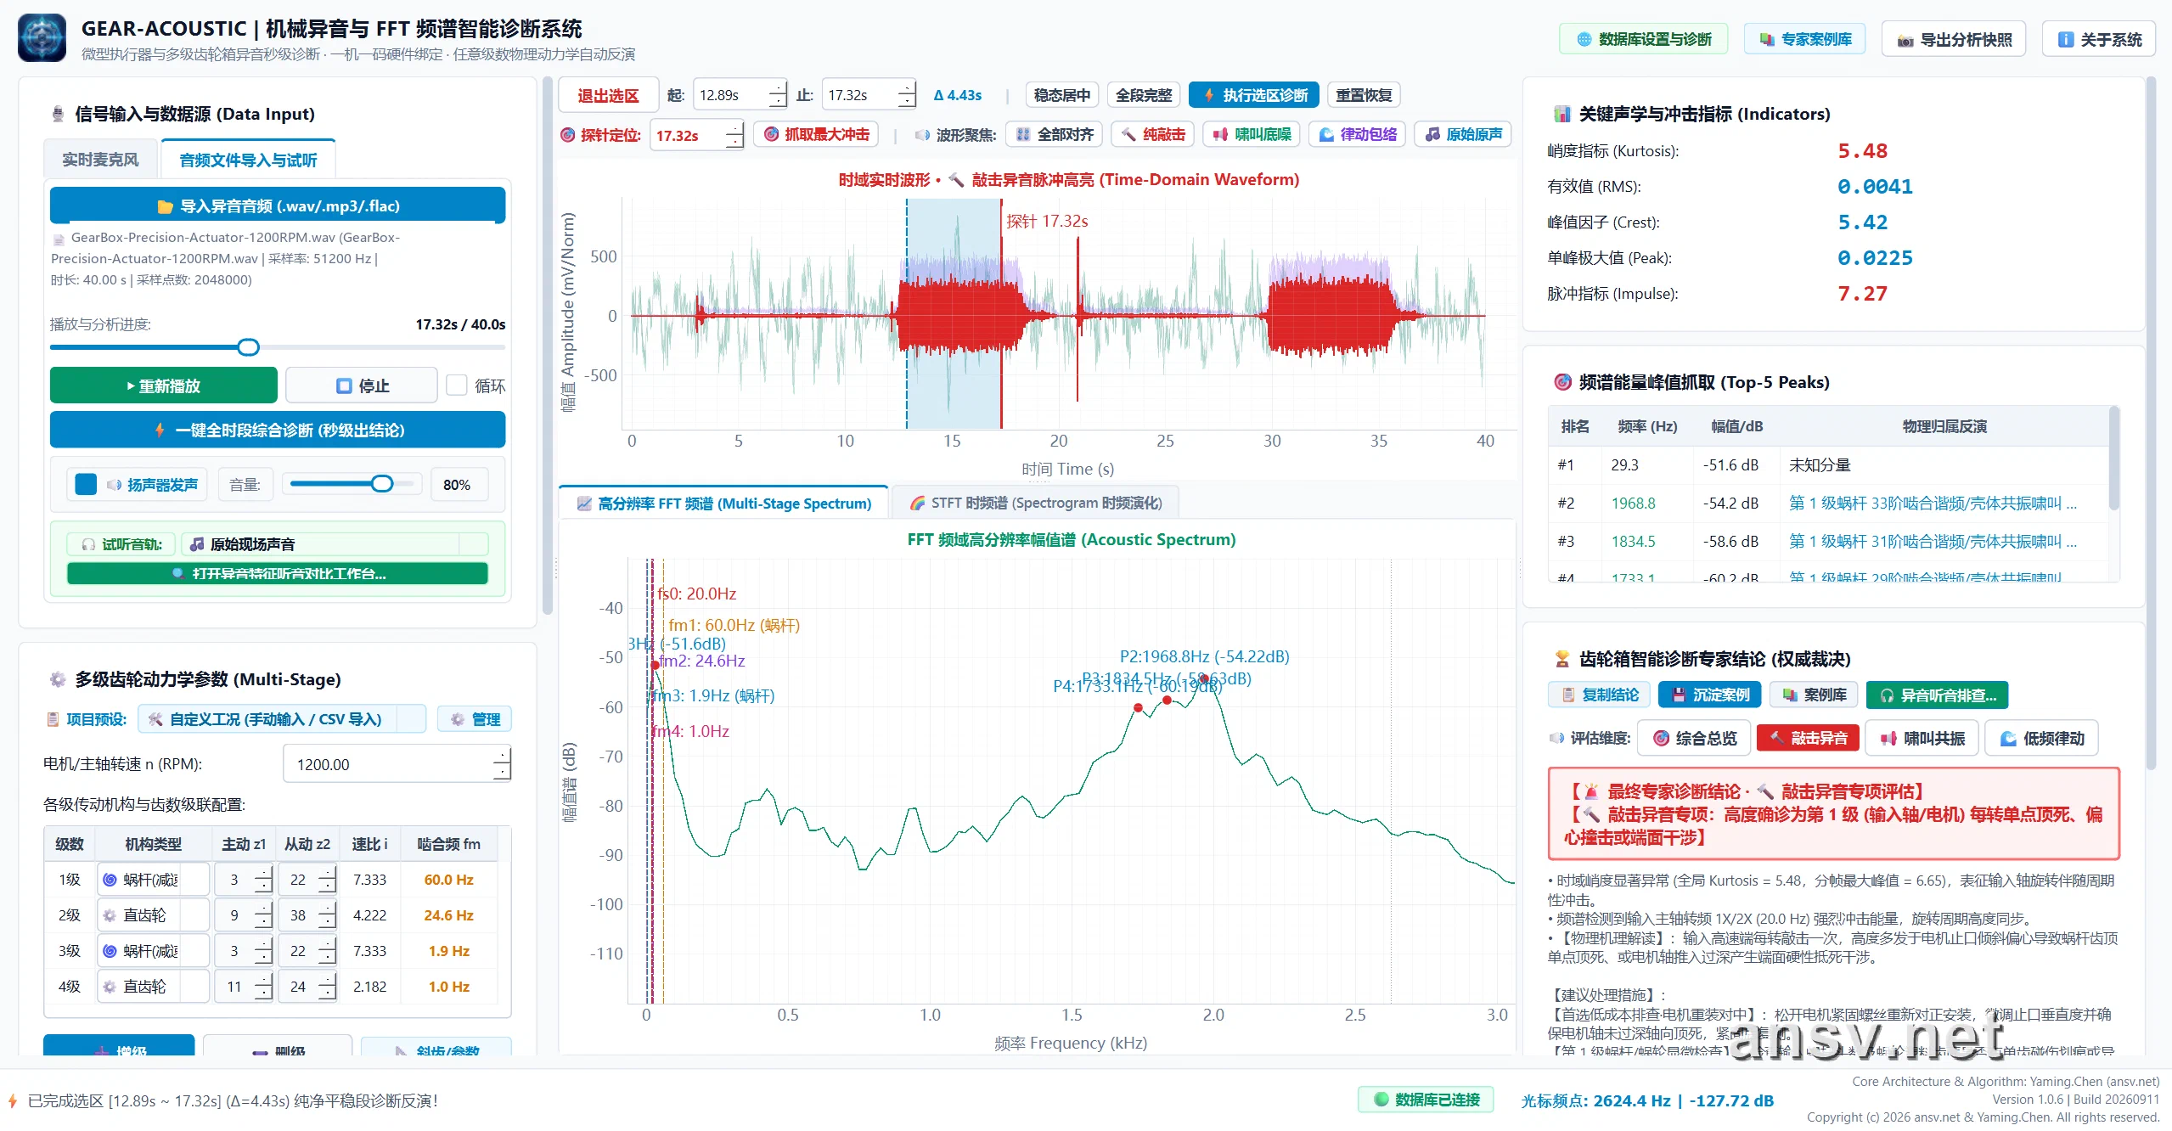Select the 敲击异音 evaluation dimension

[1808, 739]
